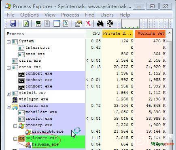Image resolution: width=176 pixels, height=150 pixels.
Task: Collapse the hsjLoader.exe tree node
Action: (x=15, y=139)
